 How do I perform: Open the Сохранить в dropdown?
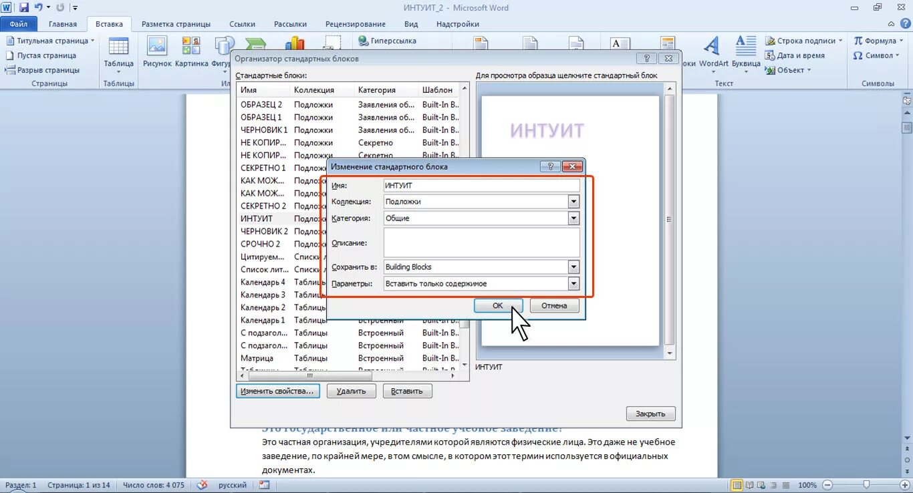[573, 267]
